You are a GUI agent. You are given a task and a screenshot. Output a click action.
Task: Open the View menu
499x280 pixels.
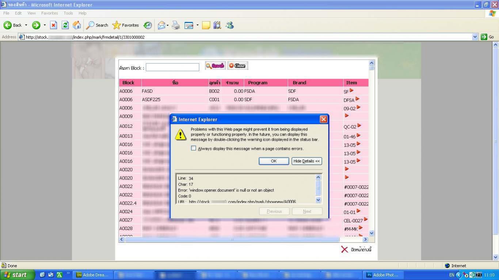(x=31, y=13)
